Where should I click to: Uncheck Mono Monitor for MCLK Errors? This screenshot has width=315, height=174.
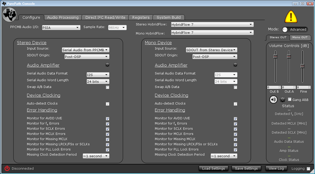tap(235, 134)
